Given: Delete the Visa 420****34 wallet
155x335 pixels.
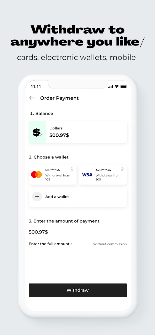Looking at the screenshot, I should [x=122, y=169].
